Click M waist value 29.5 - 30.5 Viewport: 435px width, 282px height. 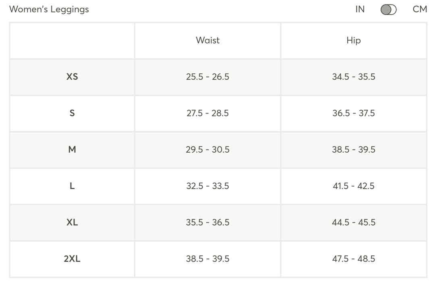click(x=207, y=149)
